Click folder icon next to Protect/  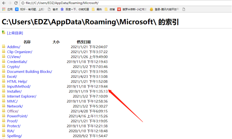[x=4, y=126]
